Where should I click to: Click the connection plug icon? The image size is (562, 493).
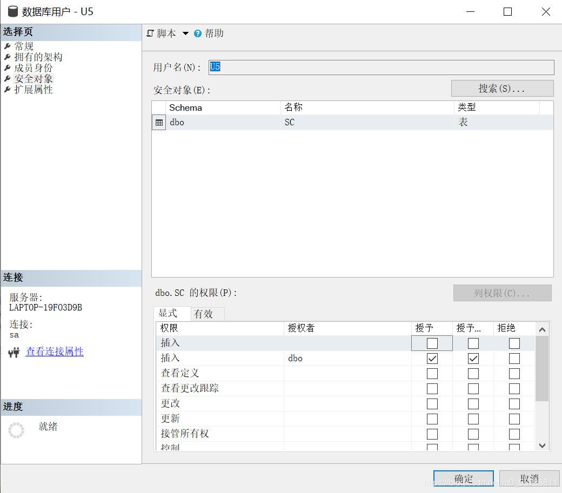[x=14, y=352]
